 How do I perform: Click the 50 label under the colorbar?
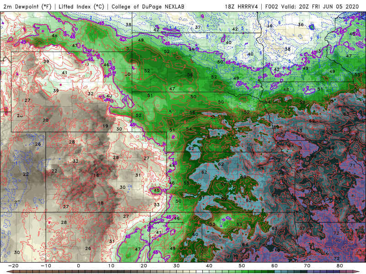[x=242, y=266]
